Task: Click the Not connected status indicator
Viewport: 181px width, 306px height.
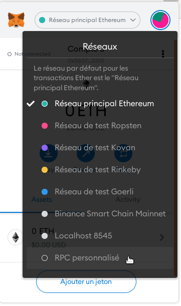Action: [x=29, y=54]
